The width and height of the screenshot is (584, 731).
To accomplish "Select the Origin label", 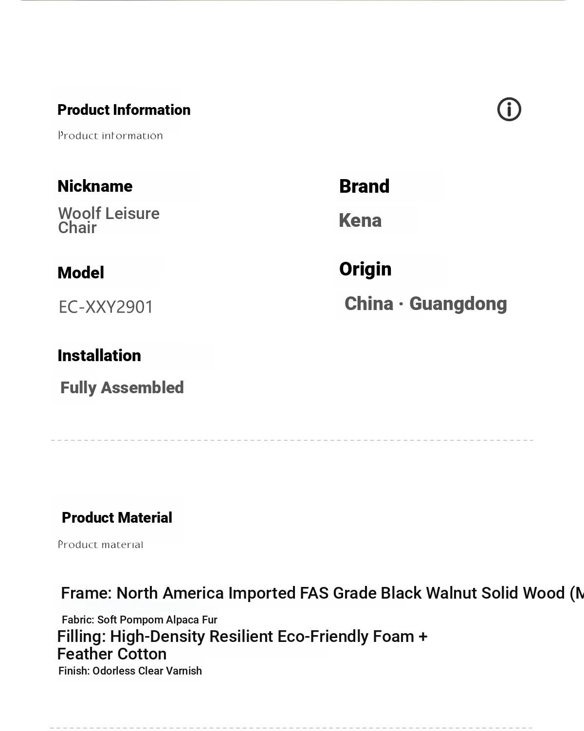I will pos(365,269).
